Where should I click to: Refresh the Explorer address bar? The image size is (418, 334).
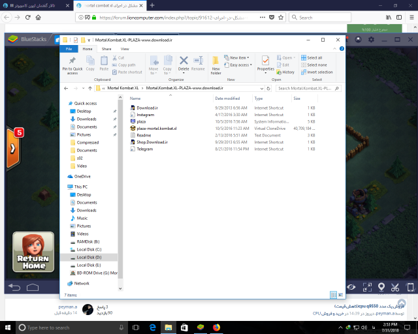[x=268, y=88]
